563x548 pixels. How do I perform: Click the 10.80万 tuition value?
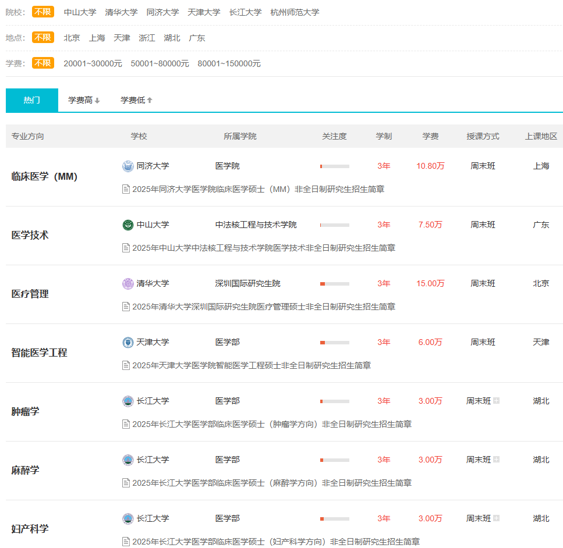[430, 166]
